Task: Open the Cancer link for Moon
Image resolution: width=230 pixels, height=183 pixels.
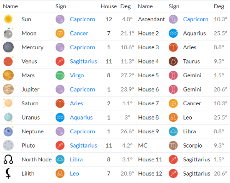Action: tap(79, 33)
